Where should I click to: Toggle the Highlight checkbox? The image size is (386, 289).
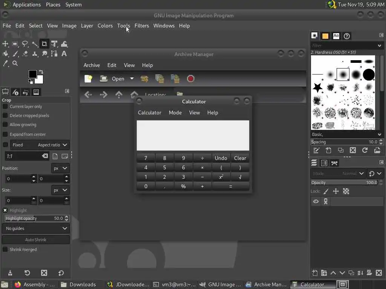[x=5, y=210]
